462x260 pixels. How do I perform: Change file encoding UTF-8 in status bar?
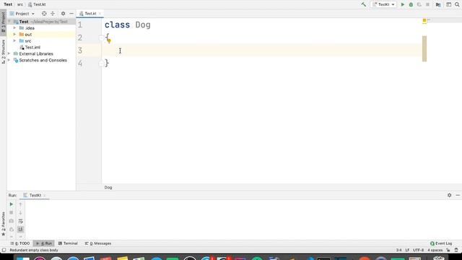418,251
